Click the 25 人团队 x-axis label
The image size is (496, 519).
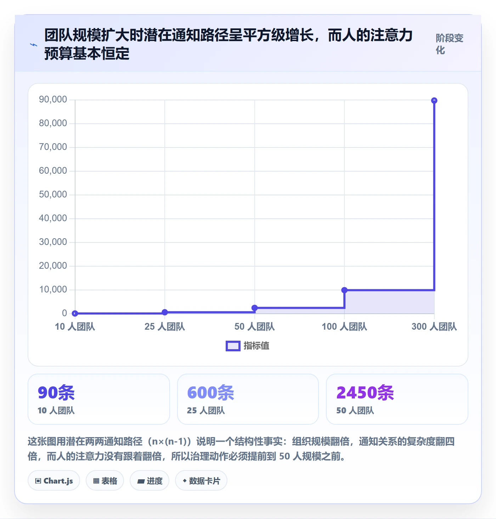[165, 327]
